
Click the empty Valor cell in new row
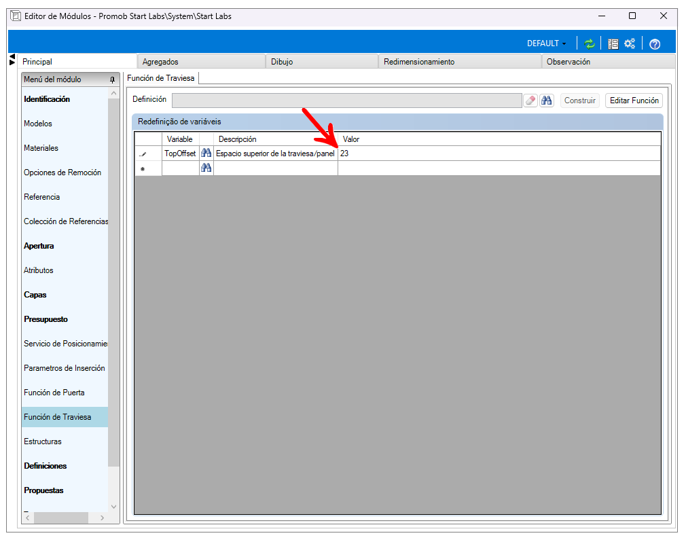pyautogui.click(x=499, y=168)
